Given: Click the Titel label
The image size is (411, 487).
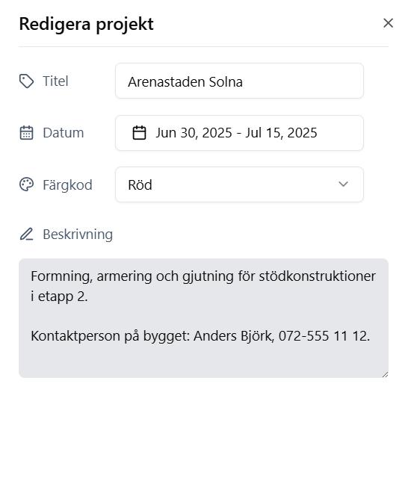Looking at the screenshot, I should [x=55, y=81].
